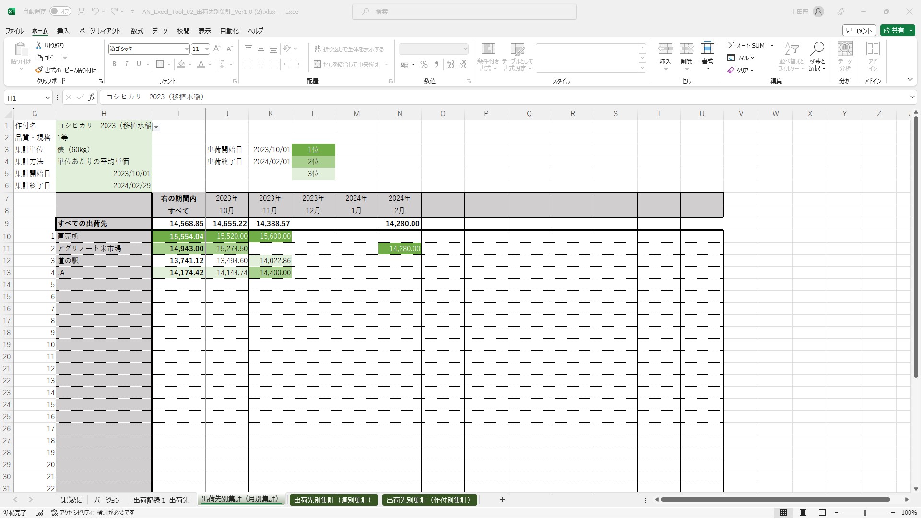The image size is (921, 519).
Task: Click the Comments button
Action: (x=859, y=30)
